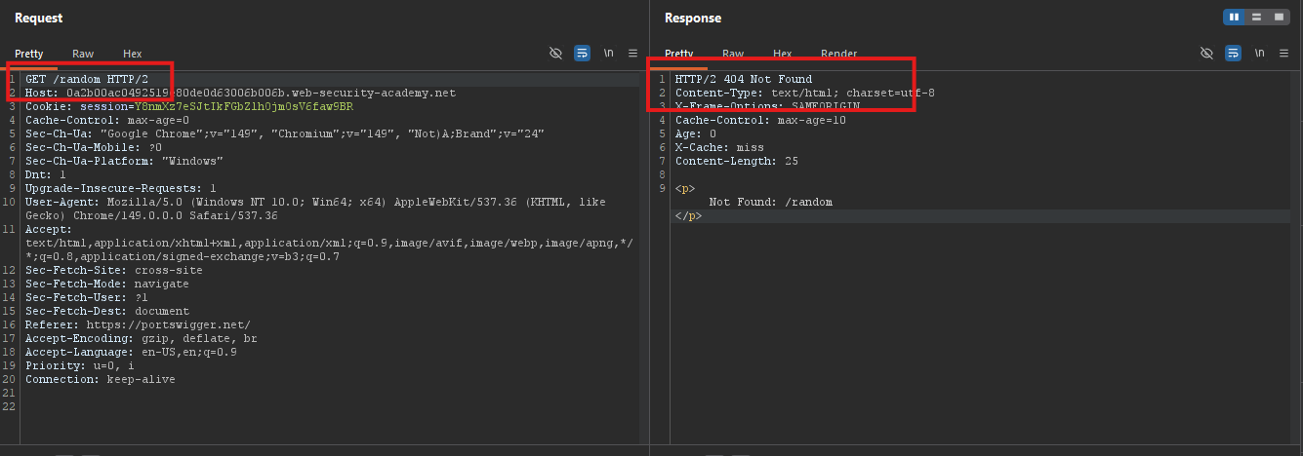The width and height of the screenshot is (1303, 456).
Task: Toggle \n newline display in Request panel
Action: [x=609, y=53]
